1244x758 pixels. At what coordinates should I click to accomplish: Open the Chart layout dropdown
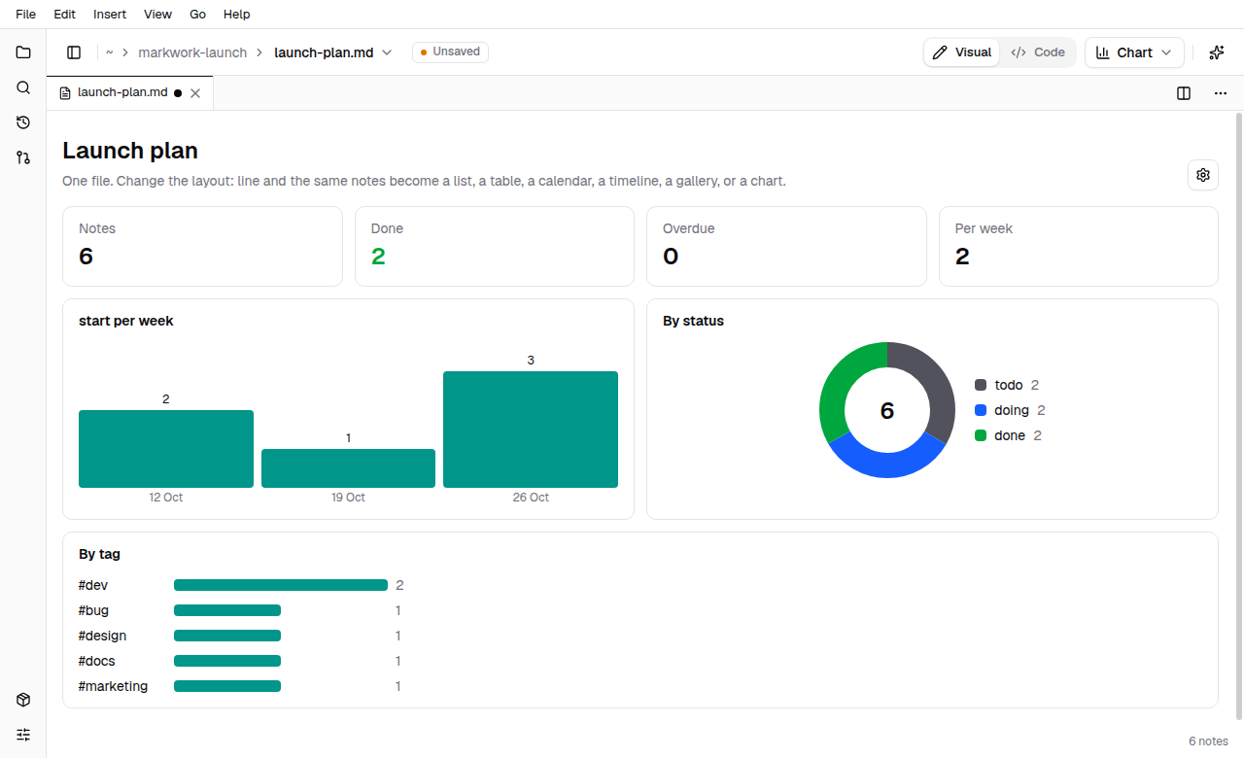tap(1134, 52)
